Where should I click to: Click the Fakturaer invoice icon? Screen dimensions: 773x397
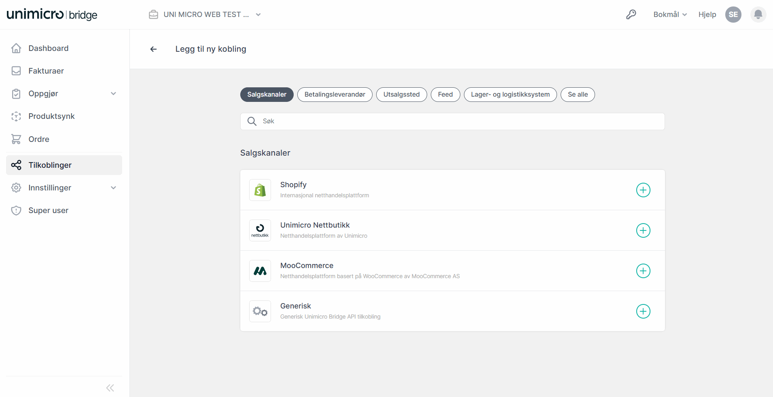16,71
